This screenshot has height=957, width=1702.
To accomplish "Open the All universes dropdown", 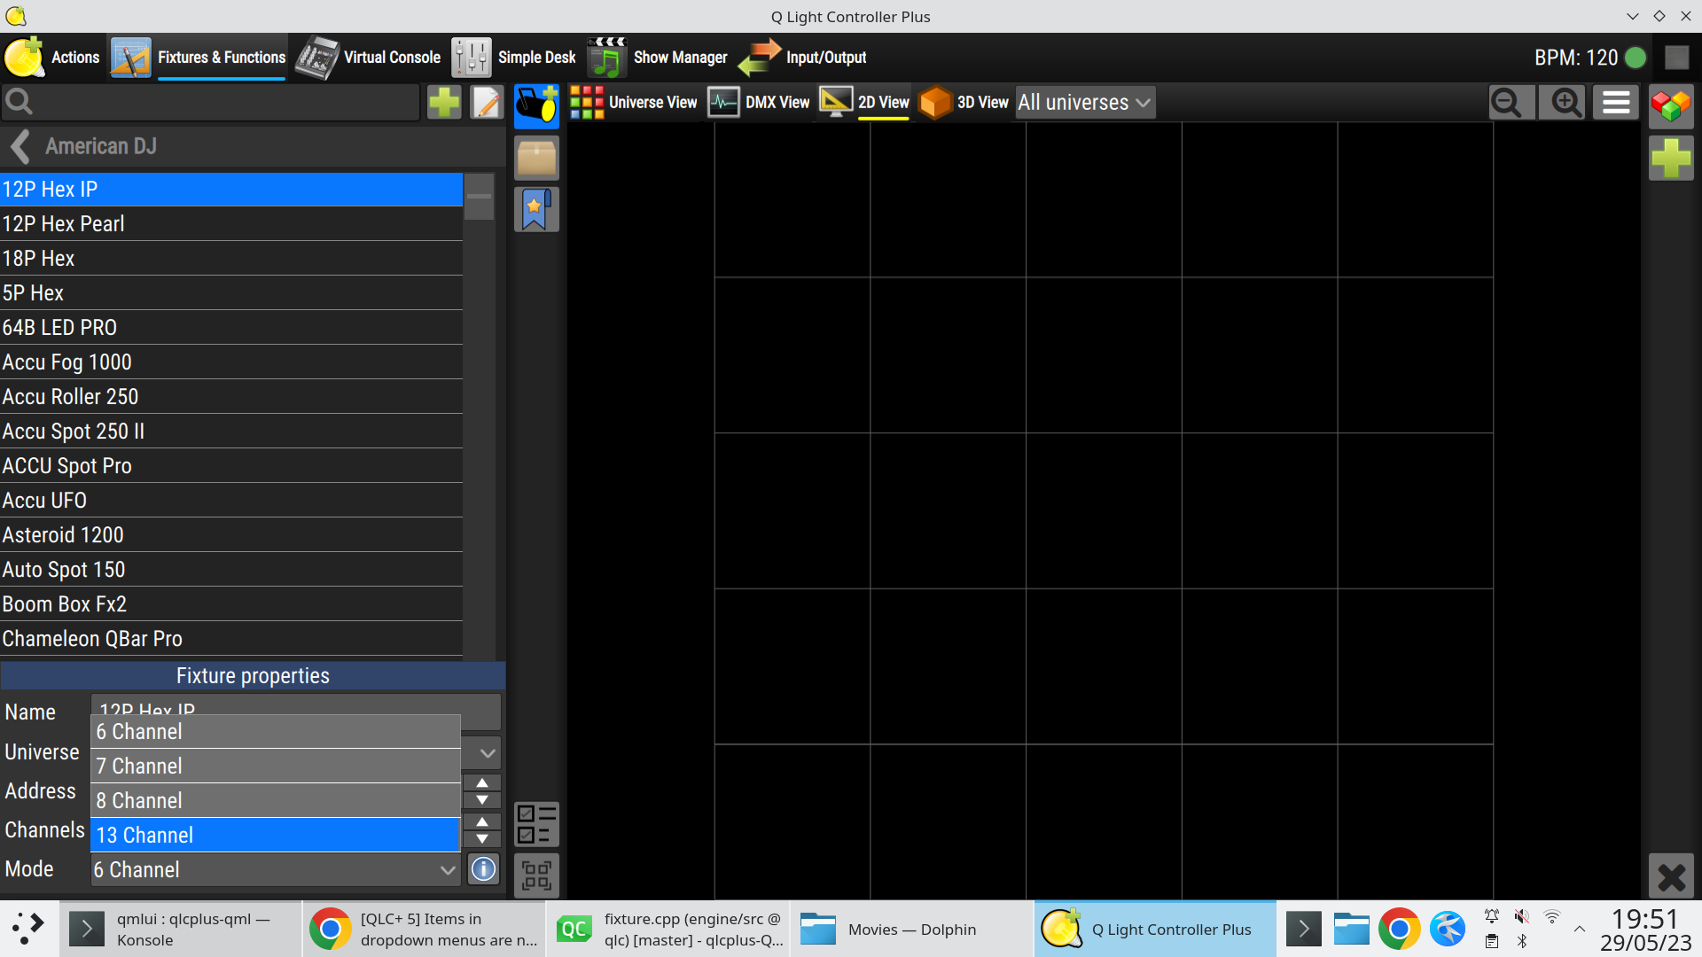I will tap(1083, 102).
